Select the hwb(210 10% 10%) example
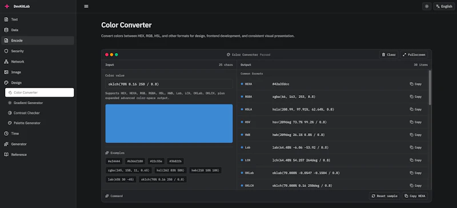Image resolution: width=457 pixels, height=208 pixels. pyautogui.click(x=205, y=170)
